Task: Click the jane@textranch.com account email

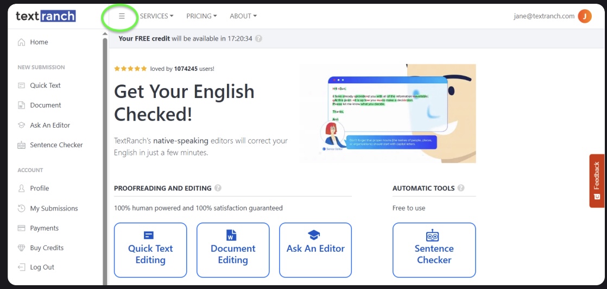Action: (544, 16)
